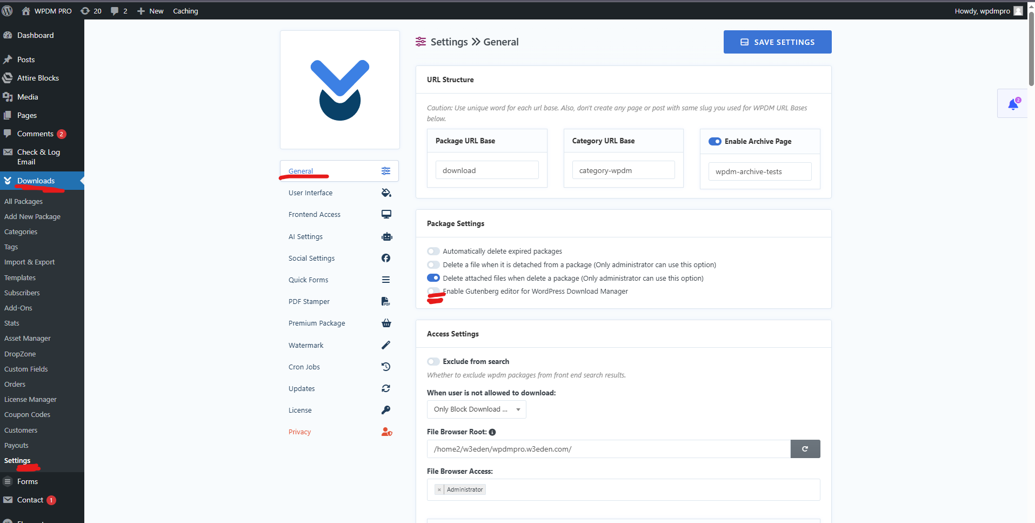1035x523 pixels.
Task: Toggle Automatically delete expired packages
Action: click(x=433, y=251)
